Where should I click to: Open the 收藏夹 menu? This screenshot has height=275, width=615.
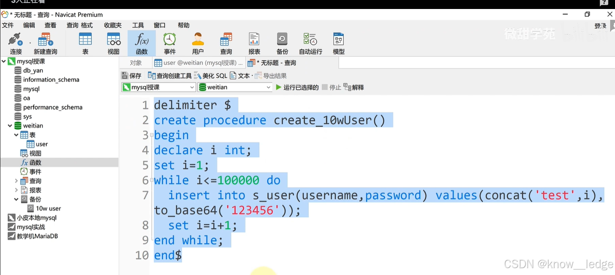coord(113,25)
